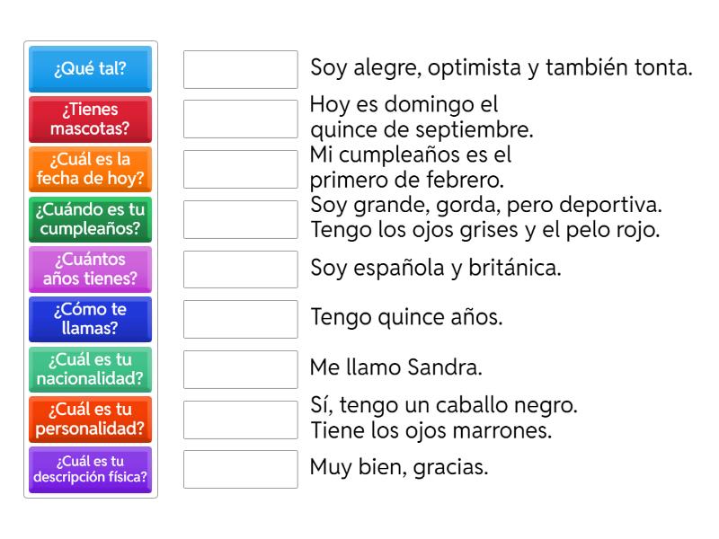Click the ¿Cuándo es tu cumpleaños? tile
Viewport: 719px width, 539px height.
click(x=90, y=219)
